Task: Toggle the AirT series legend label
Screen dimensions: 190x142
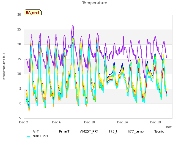Action: [36, 131]
